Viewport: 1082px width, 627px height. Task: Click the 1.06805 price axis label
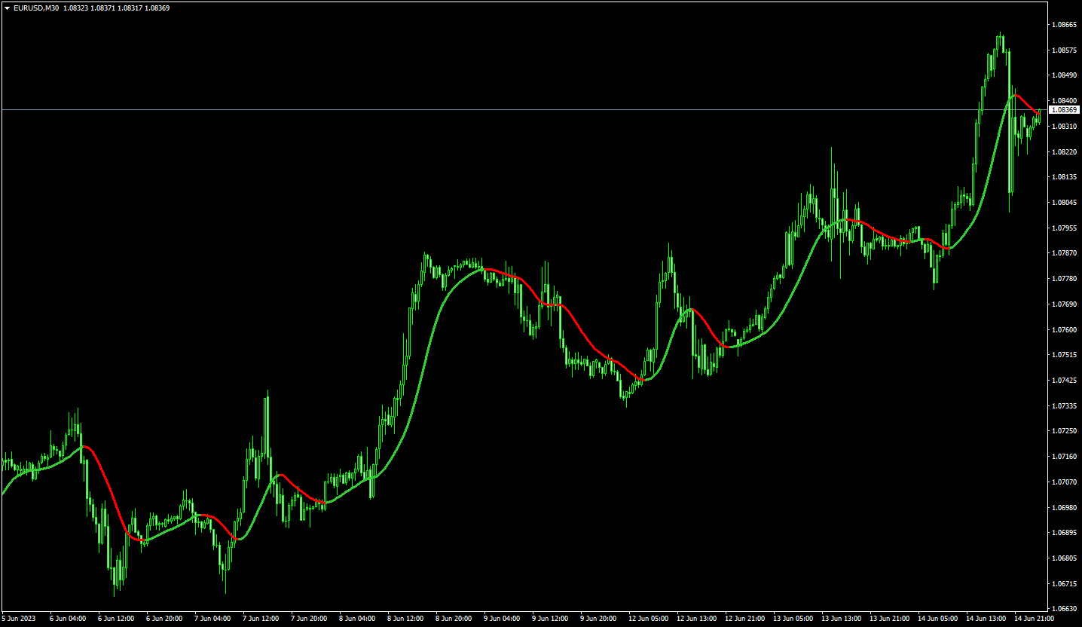pyautogui.click(x=1064, y=558)
